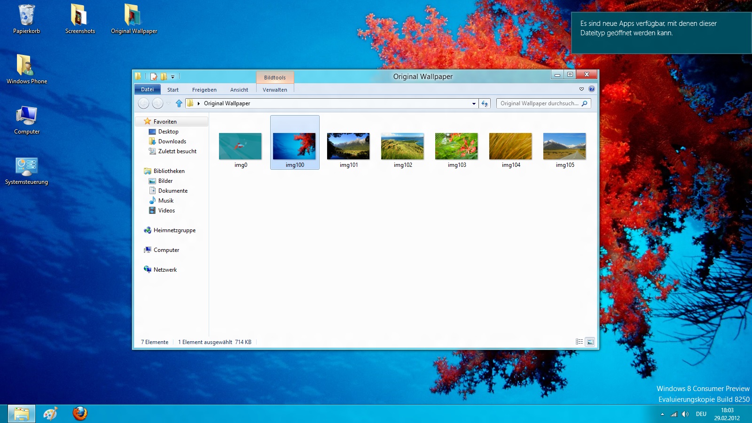752x423 pixels.
Task: Select Favoriten in the navigation pane
Action: (172, 121)
